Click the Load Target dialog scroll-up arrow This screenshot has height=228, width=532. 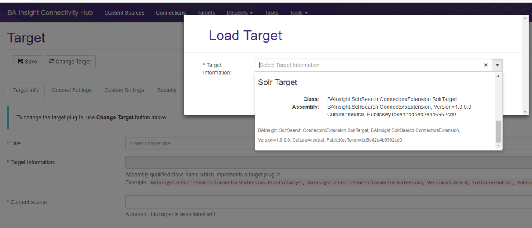(525, 18)
